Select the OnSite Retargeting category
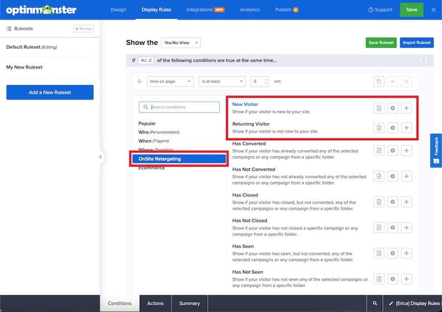 [x=179, y=159]
